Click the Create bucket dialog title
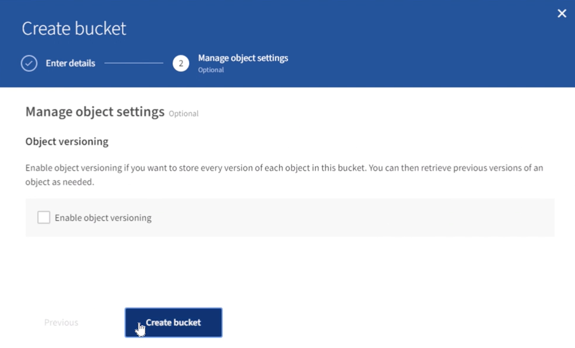 (x=74, y=29)
